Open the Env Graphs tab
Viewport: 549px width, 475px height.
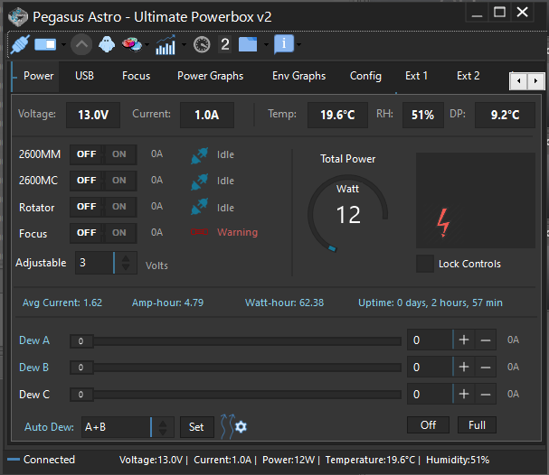point(299,76)
